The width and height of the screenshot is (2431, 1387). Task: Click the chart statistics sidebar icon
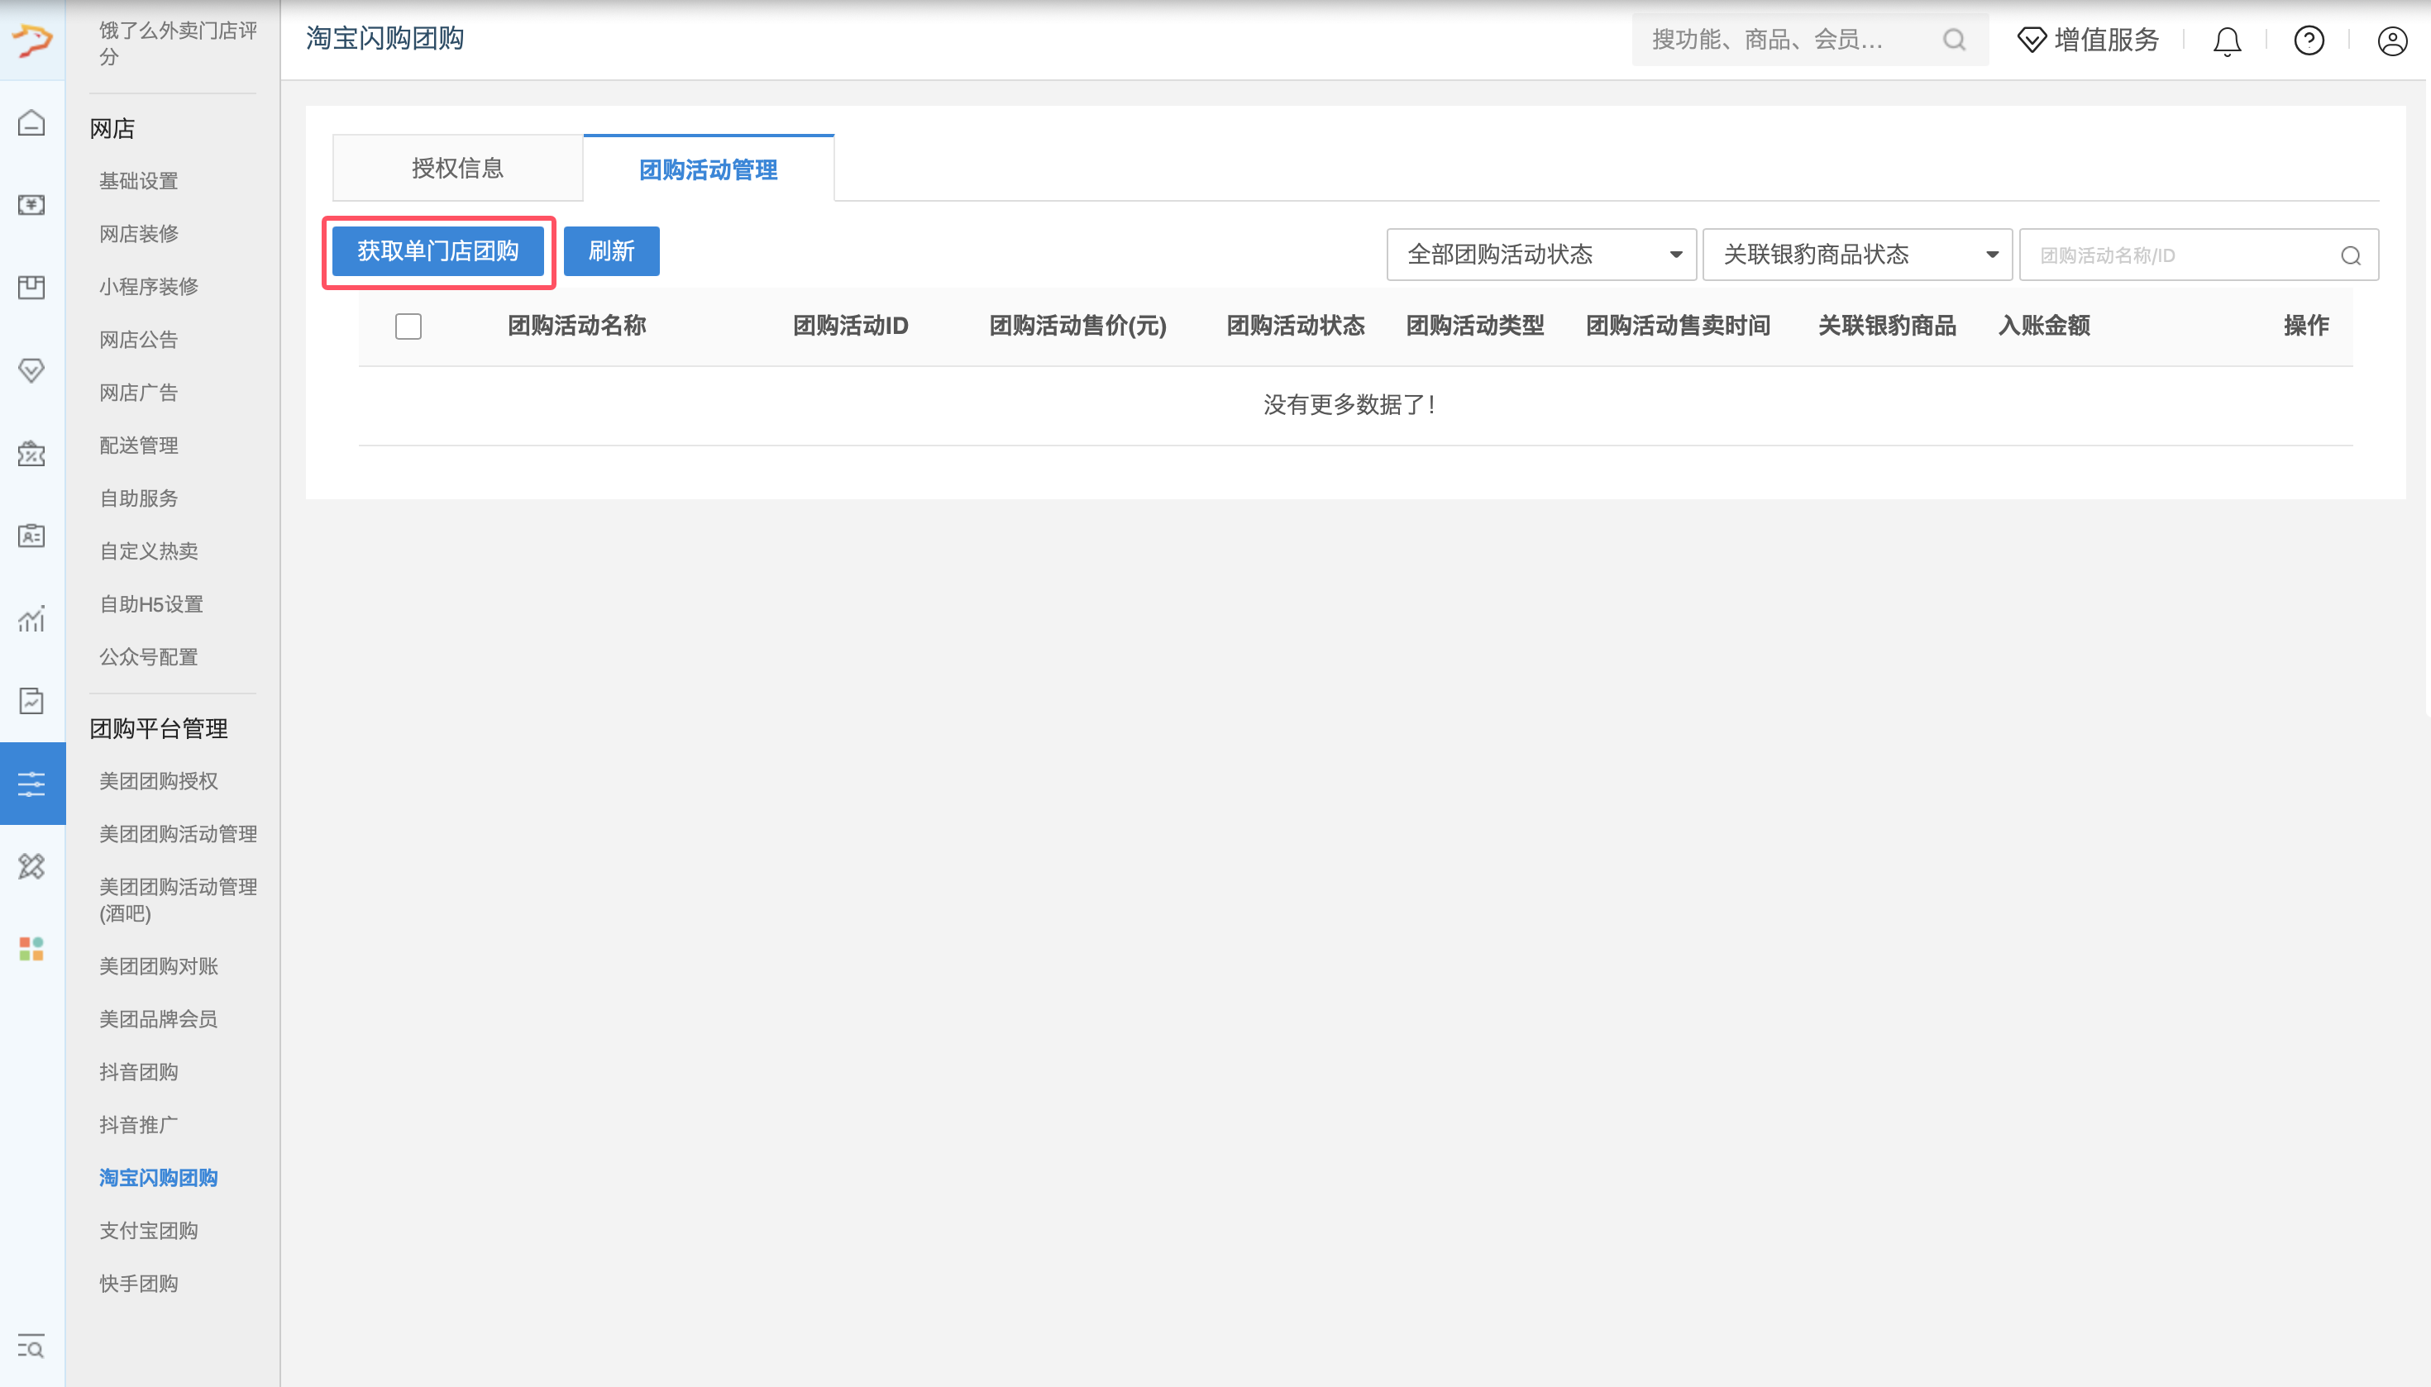[31, 619]
